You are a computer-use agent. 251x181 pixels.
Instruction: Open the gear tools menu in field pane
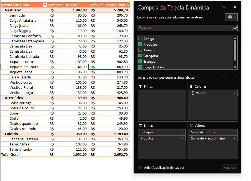point(231,17)
